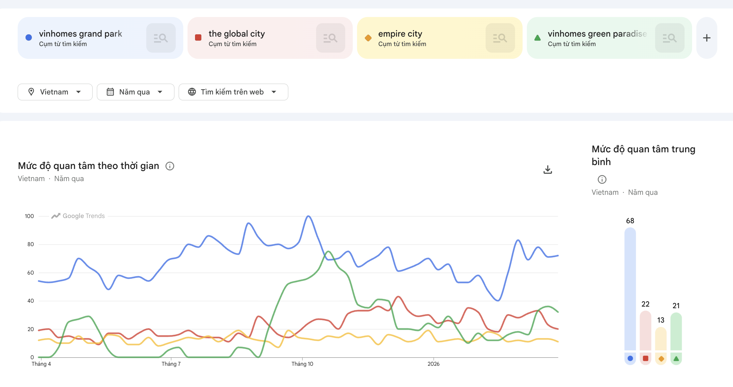Edit the vinhomes grand park search term

coord(80,34)
